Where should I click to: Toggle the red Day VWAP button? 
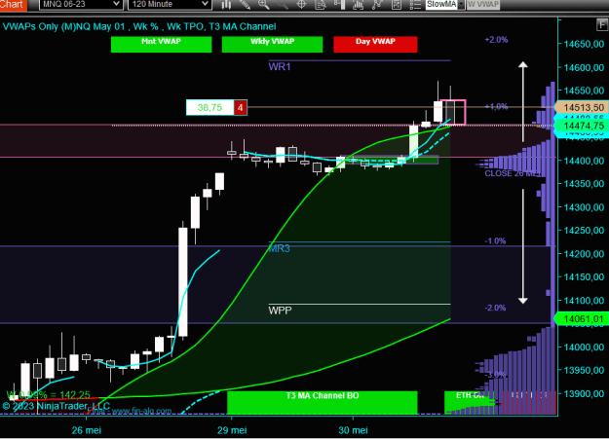point(375,44)
